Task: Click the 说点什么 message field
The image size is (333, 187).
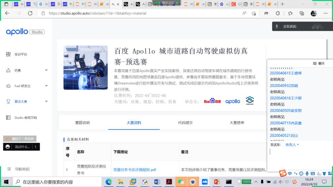Action: (x=22, y=147)
